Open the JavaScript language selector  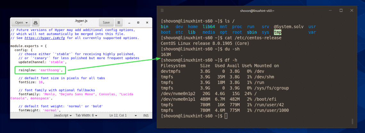coord(62,115)
